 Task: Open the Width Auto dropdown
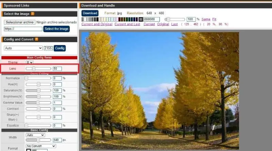(x=35, y=135)
